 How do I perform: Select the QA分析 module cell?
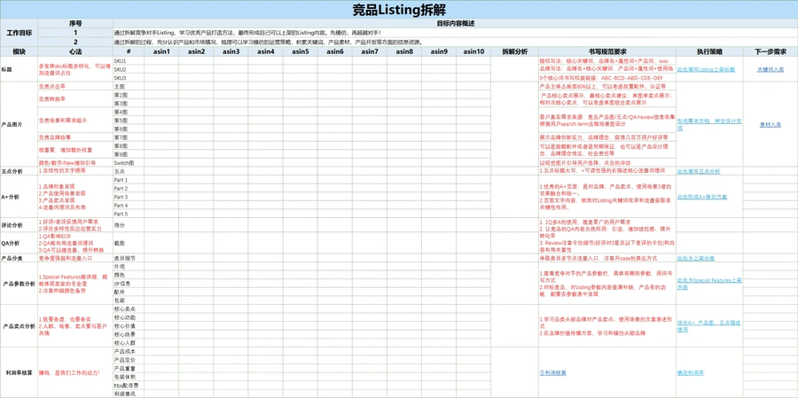(19, 243)
